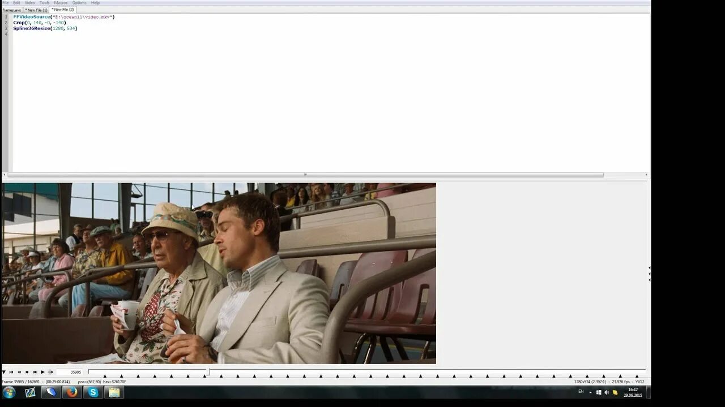Step forward one frame

tap(27, 372)
